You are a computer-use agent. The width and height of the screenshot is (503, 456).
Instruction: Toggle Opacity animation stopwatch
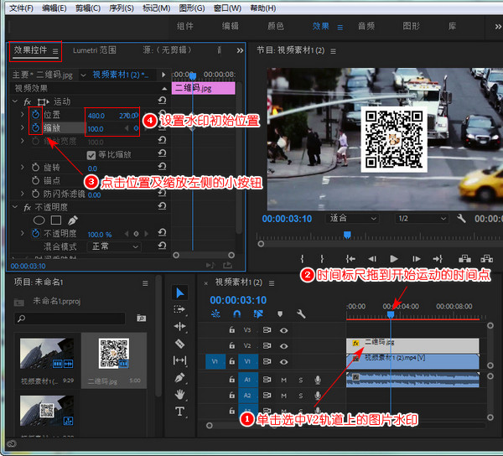coord(35,233)
